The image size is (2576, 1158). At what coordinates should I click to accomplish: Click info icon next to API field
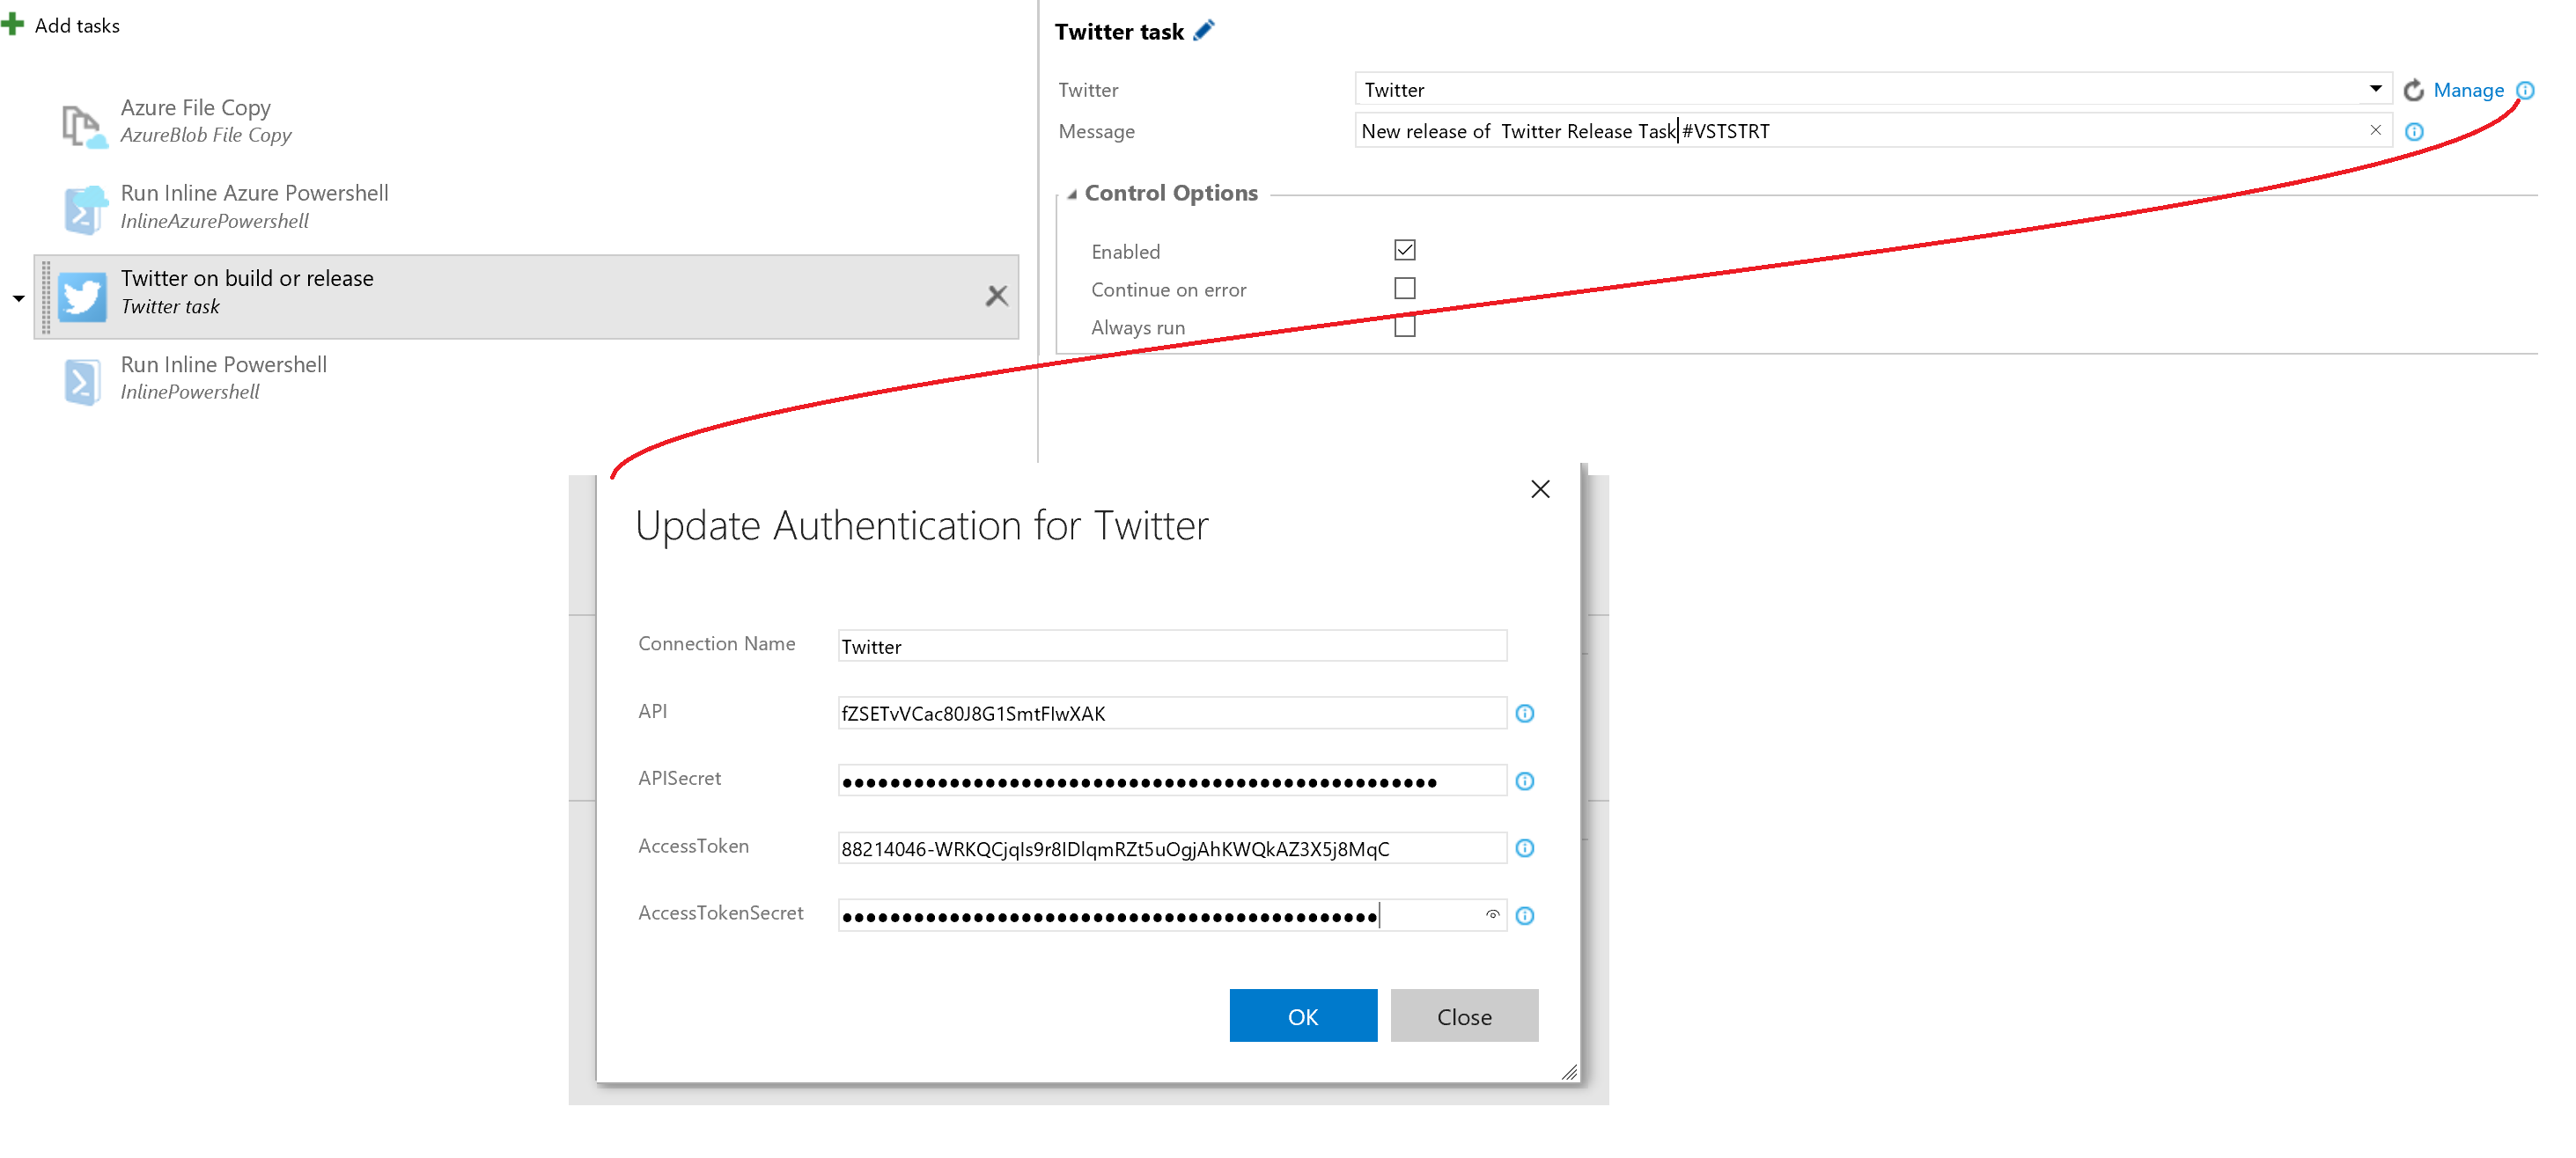(x=1524, y=714)
